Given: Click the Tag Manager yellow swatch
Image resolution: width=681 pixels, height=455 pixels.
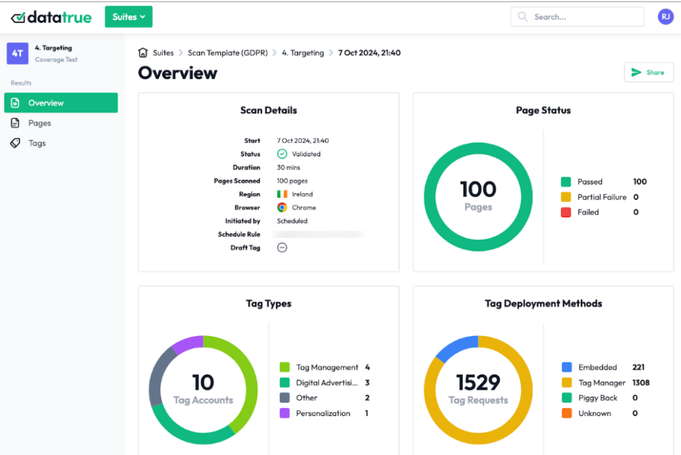Looking at the screenshot, I should coord(567,383).
